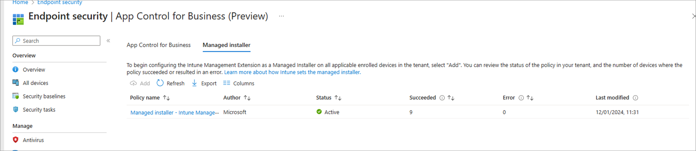Click the Succeeded count 9

[x=411, y=112]
